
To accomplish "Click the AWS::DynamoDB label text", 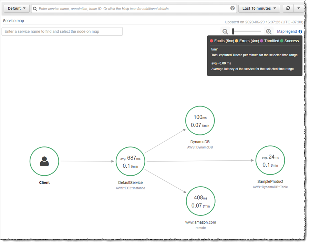I will tap(200, 147).
